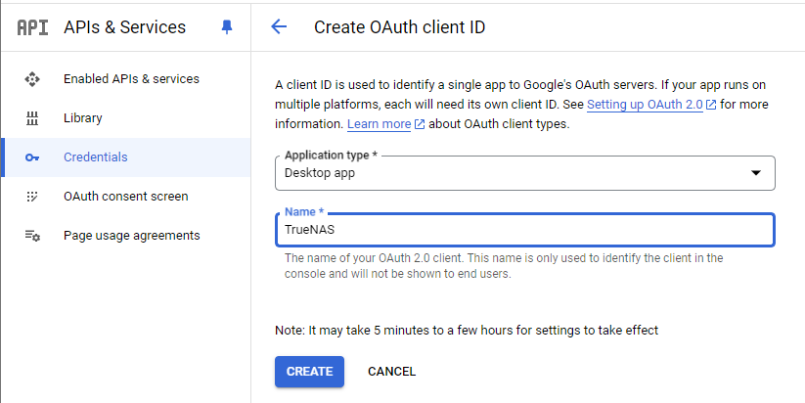Image resolution: width=805 pixels, height=403 pixels.
Task: Click the Name field containing TrueNAS
Action: (x=524, y=230)
